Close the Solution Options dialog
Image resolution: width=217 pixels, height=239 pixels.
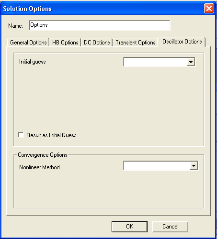209,9
